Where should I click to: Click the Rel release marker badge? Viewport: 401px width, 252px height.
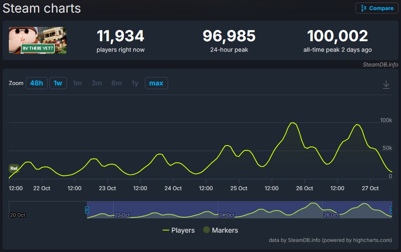(x=14, y=168)
